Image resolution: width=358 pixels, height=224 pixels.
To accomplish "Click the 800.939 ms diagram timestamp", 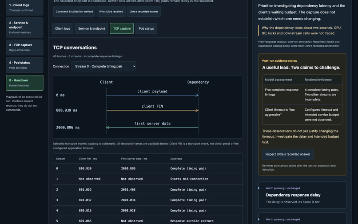I will (67, 110).
